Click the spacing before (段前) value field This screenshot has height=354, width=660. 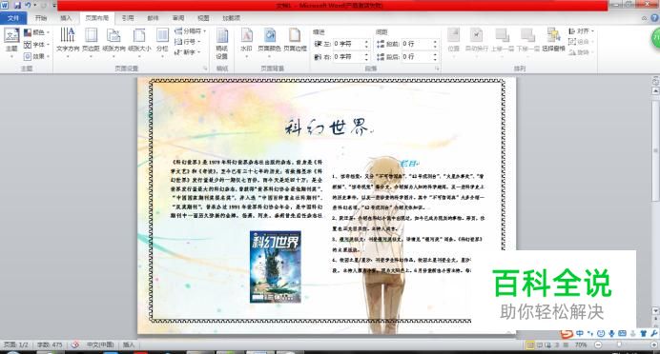click(417, 44)
